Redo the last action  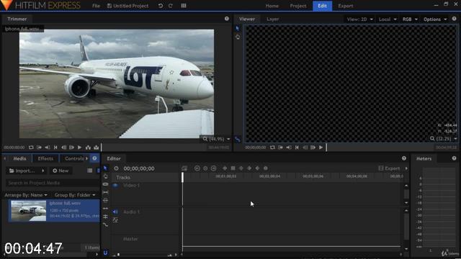[171, 6]
